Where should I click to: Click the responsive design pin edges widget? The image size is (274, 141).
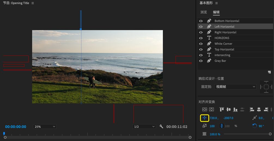pos(266,87)
